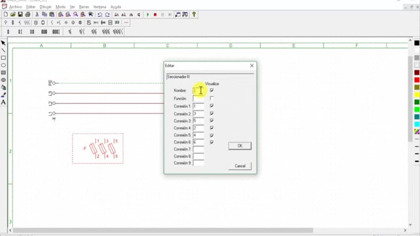Check Visualizar for Función
Screen dimensions: 420x236
click(211, 98)
